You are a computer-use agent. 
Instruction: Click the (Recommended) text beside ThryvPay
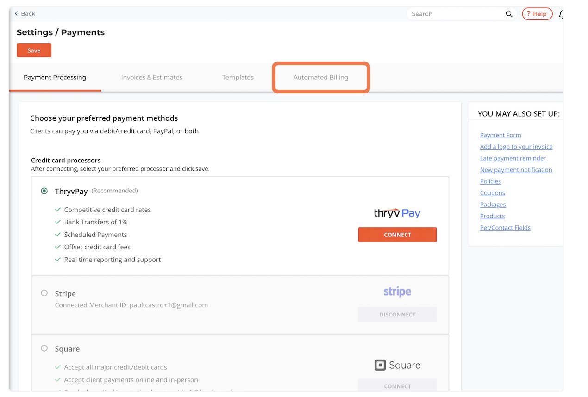(x=115, y=191)
